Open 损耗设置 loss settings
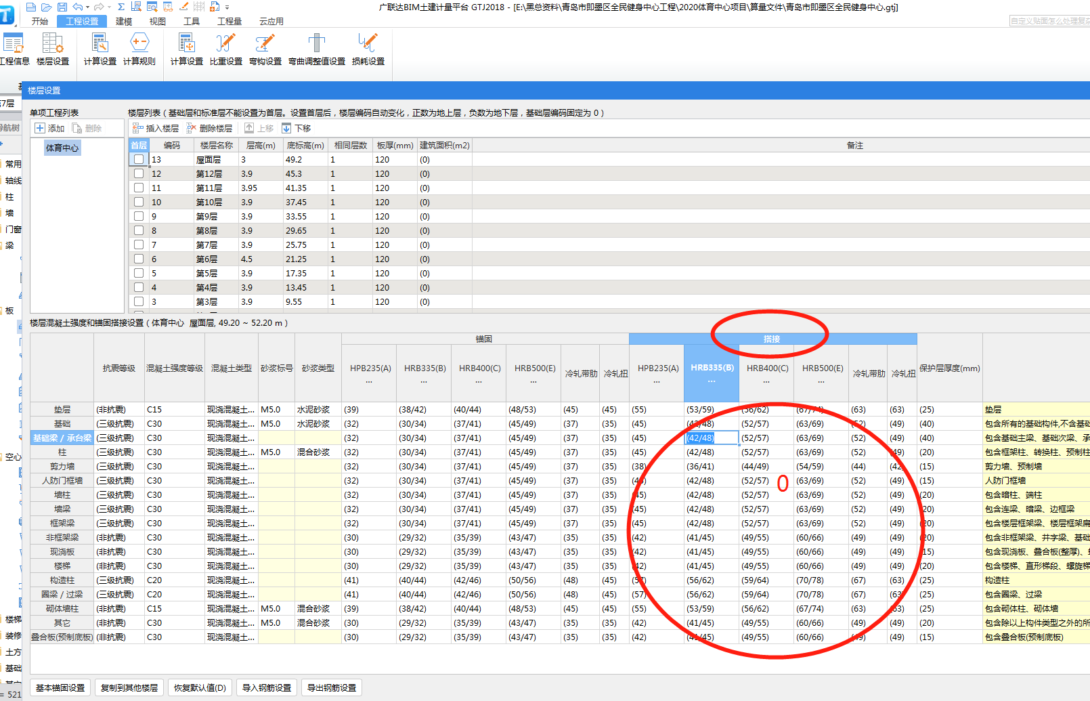The image size is (1090, 701). pyautogui.click(x=368, y=49)
